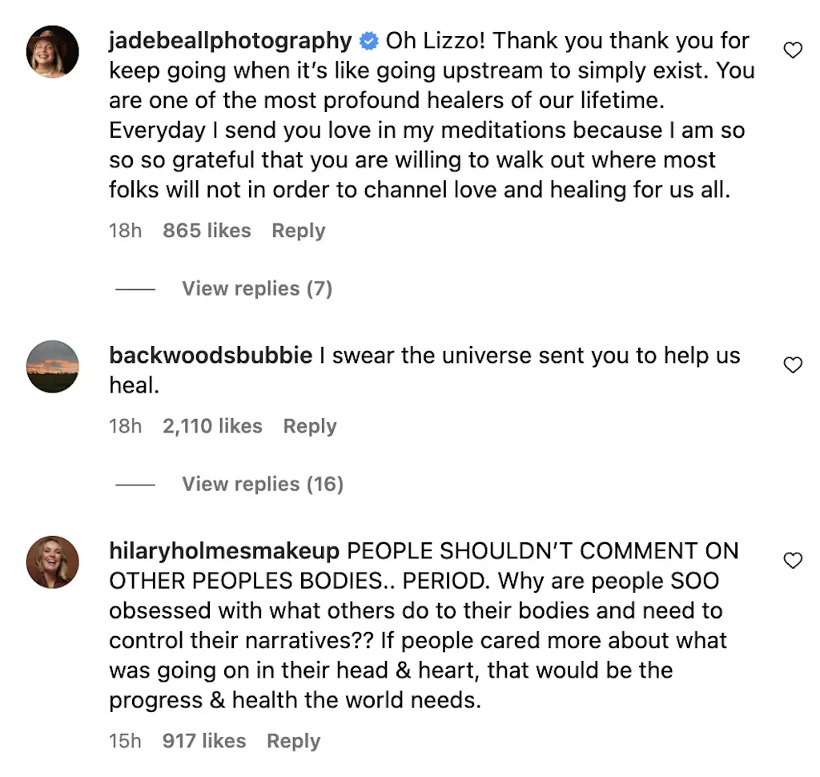Expand View replies (7)

pyautogui.click(x=256, y=288)
